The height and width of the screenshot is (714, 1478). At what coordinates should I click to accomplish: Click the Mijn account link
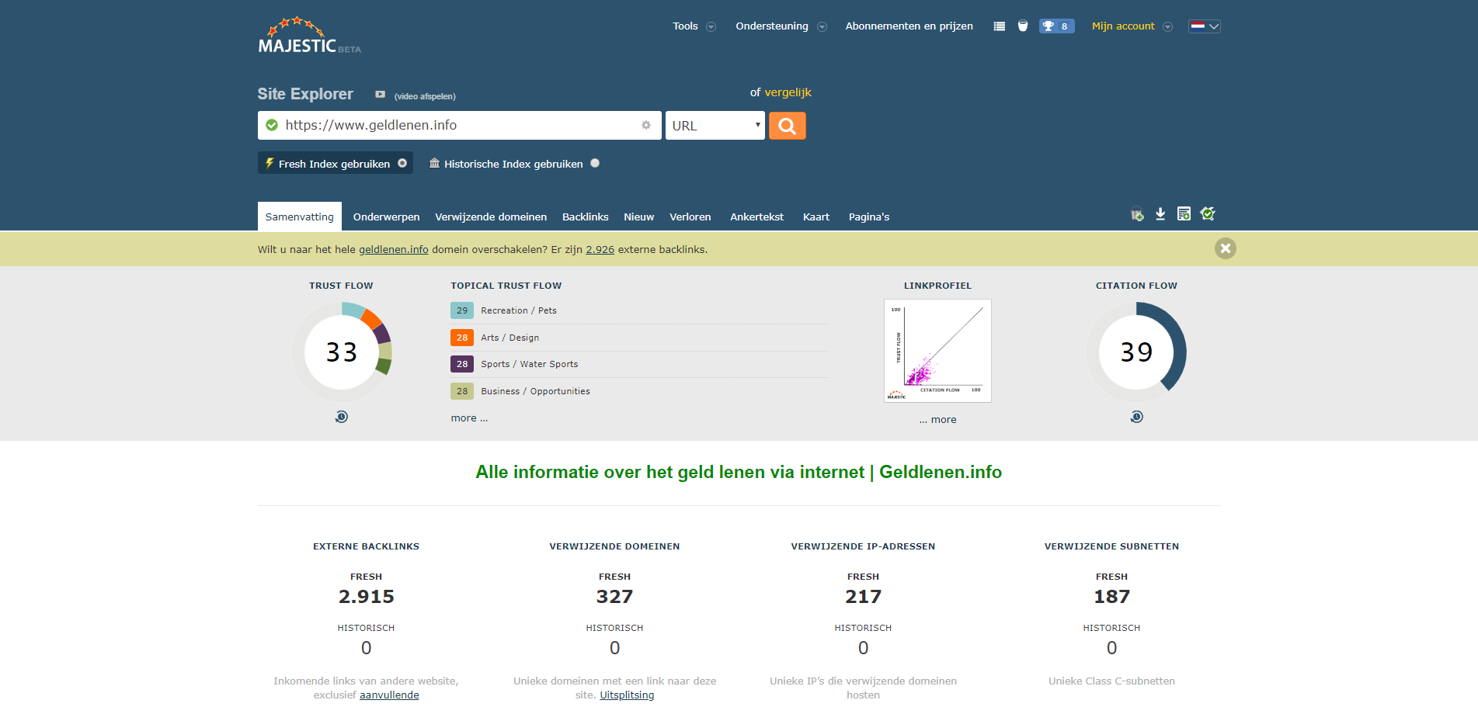[x=1123, y=26]
